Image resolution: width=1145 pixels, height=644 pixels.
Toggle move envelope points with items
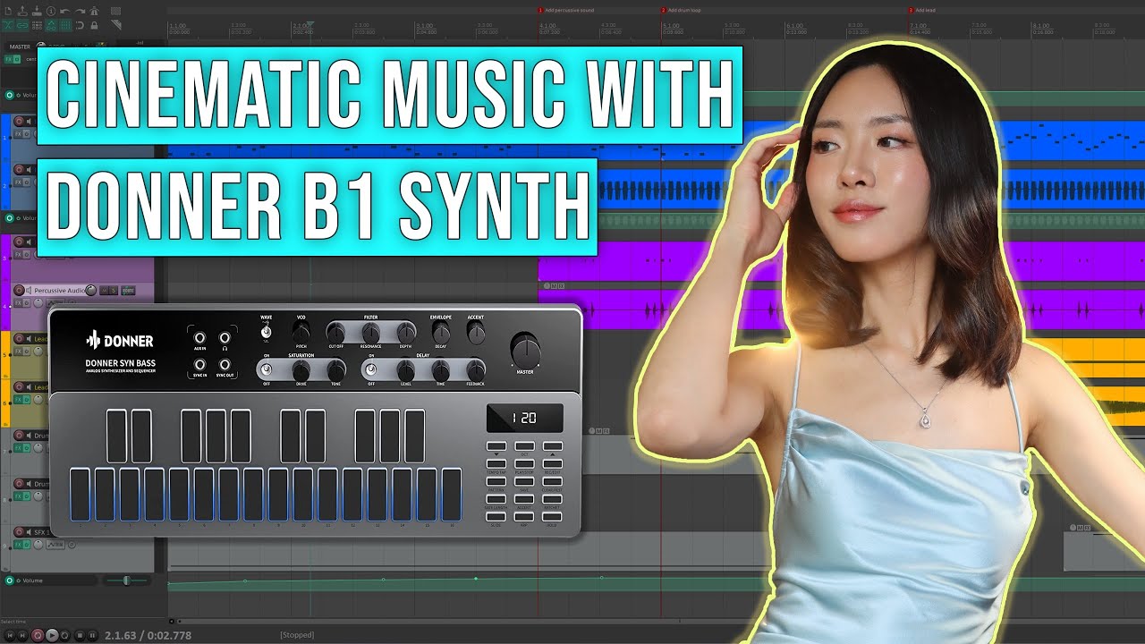pos(51,25)
